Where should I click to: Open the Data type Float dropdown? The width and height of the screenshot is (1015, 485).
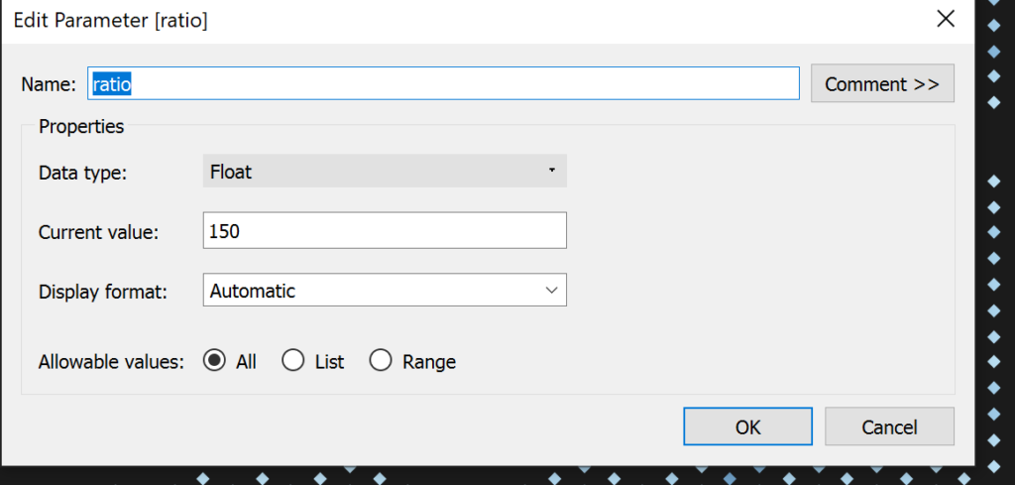pyautogui.click(x=385, y=171)
